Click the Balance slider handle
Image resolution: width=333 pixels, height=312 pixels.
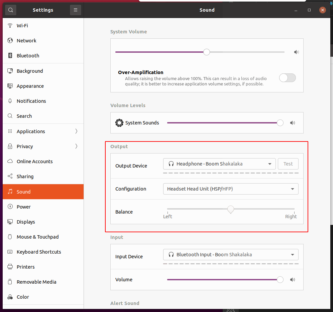[x=230, y=209]
